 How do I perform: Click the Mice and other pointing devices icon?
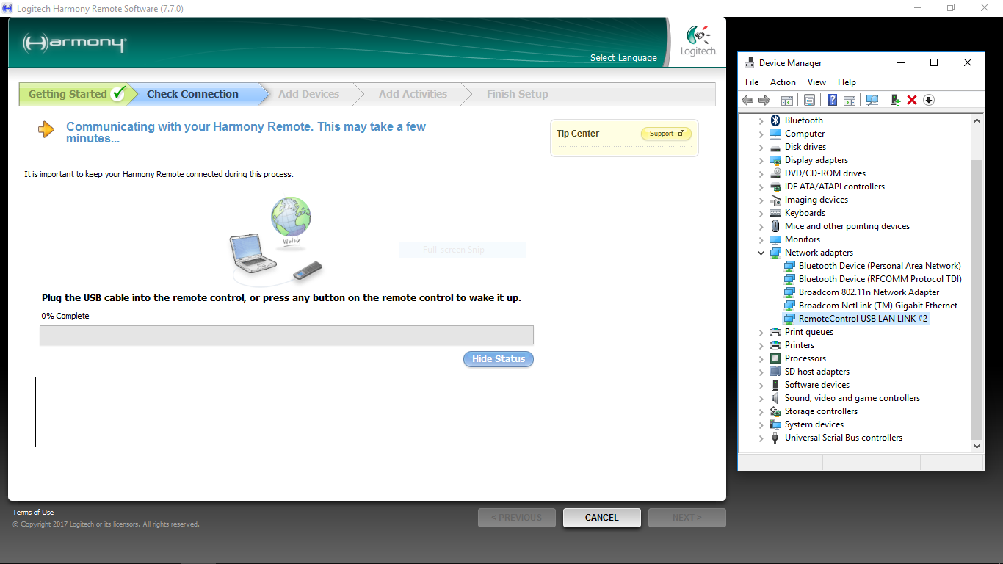click(775, 226)
